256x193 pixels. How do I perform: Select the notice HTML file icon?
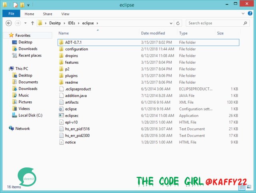pyautogui.click(x=61, y=142)
